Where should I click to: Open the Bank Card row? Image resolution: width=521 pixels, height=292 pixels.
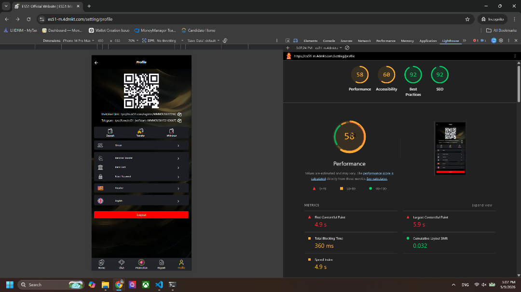click(141, 167)
